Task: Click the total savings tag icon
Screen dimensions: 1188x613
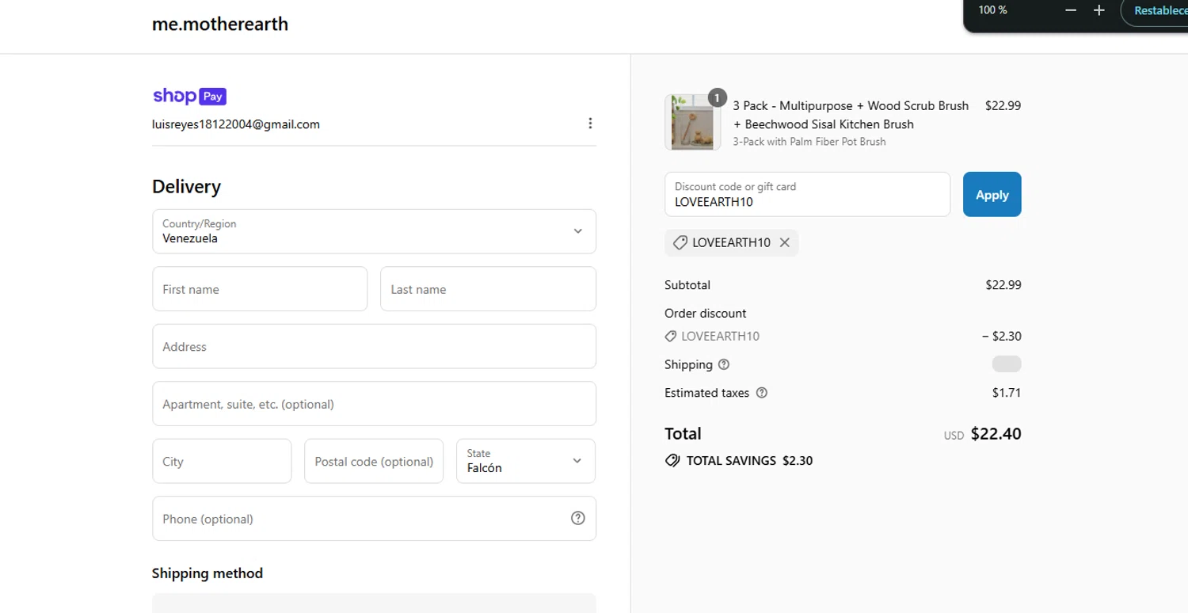Action: click(672, 460)
